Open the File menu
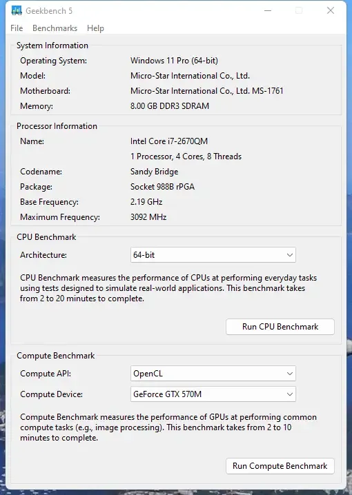Viewport: 352px width, 495px height. 17,28
